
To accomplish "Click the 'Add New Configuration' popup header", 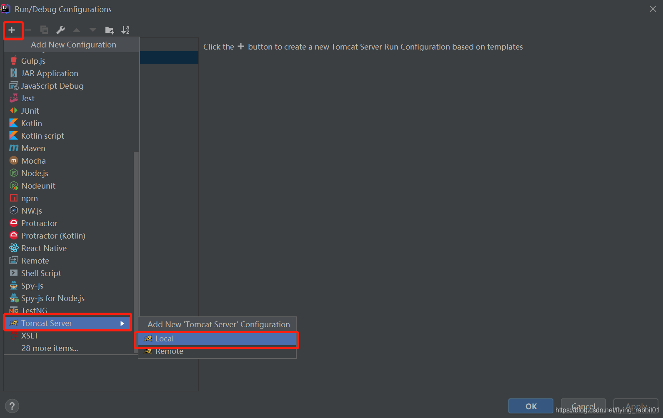I will [x=72, y=45].
